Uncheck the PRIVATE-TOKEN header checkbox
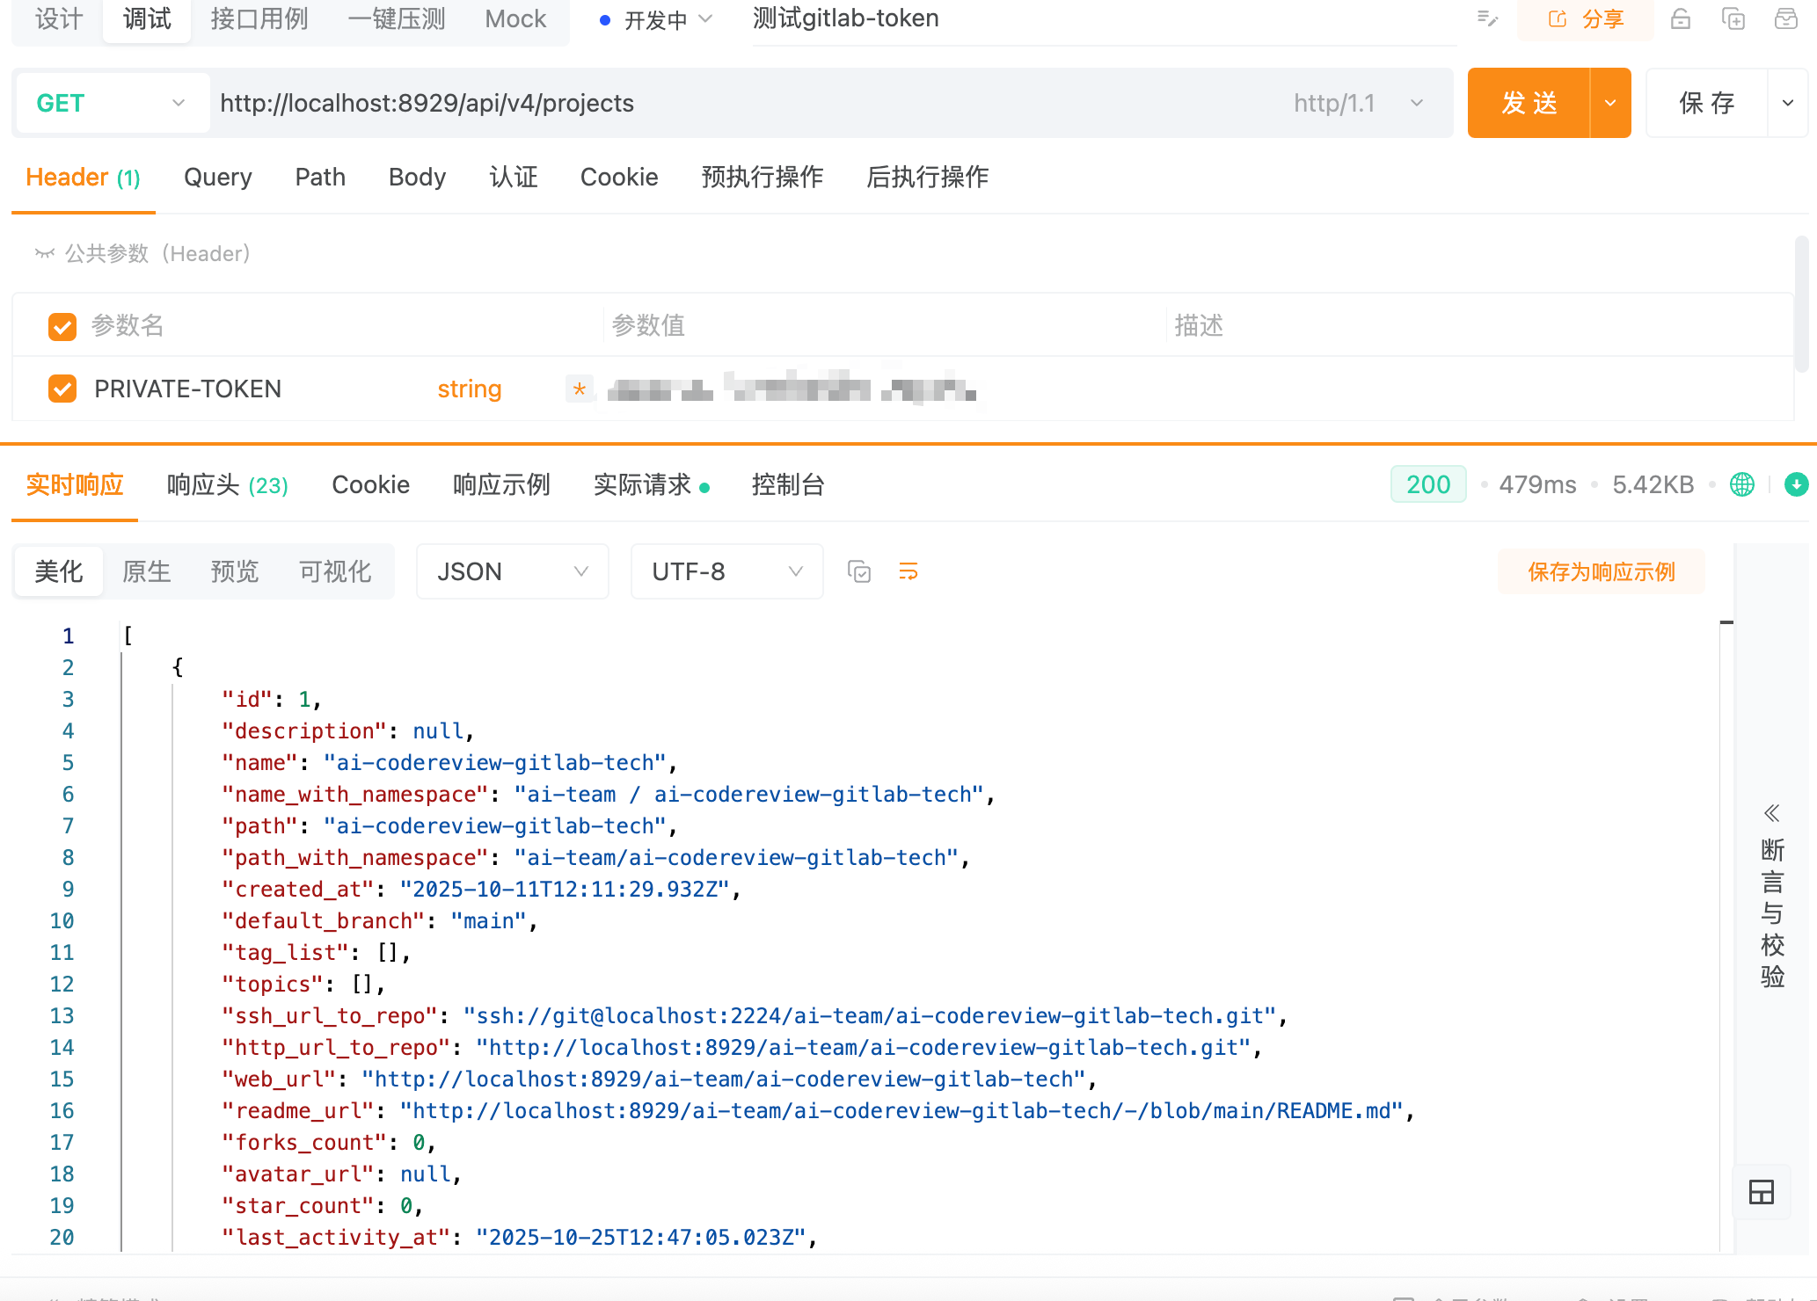Screen dimensions: 1817x1301 pos(62,389)
